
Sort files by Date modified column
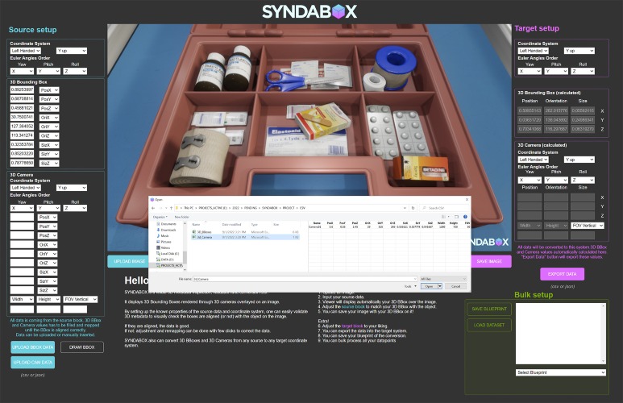click(x=231, y=225)
